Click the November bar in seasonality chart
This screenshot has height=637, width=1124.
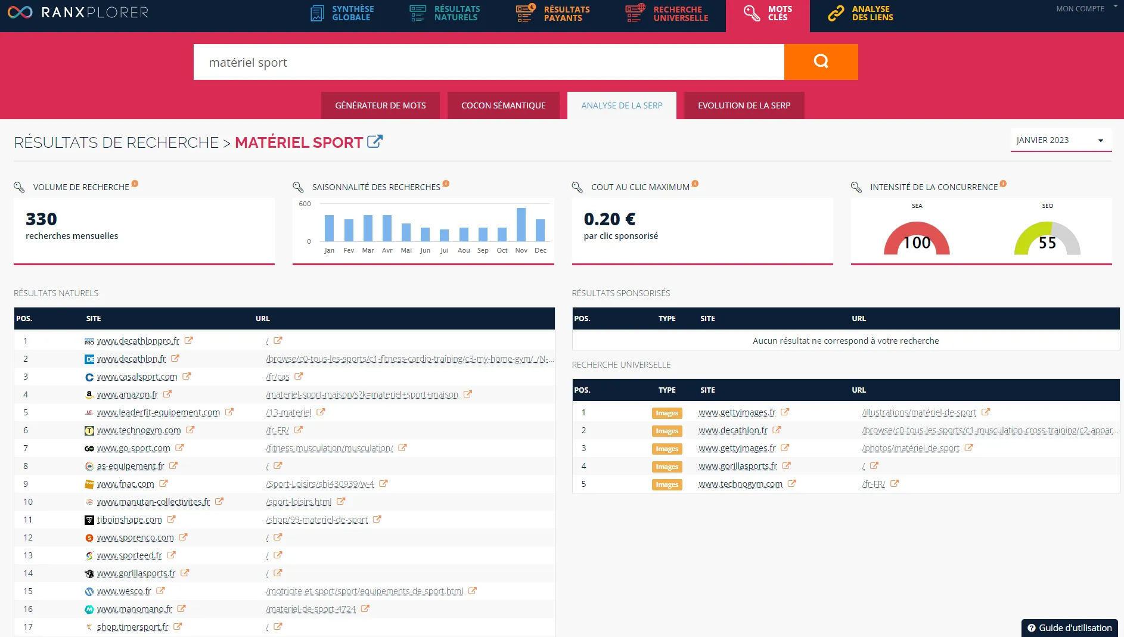(x=521, y=225)
